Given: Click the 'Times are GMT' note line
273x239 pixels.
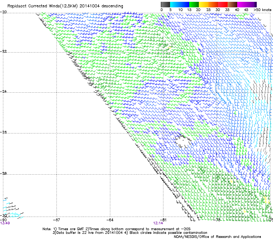Looking at the screenshot, I should [x=117, y=229].
